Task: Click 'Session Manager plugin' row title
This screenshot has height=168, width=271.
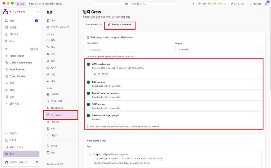Action: (x=105, y=115)
